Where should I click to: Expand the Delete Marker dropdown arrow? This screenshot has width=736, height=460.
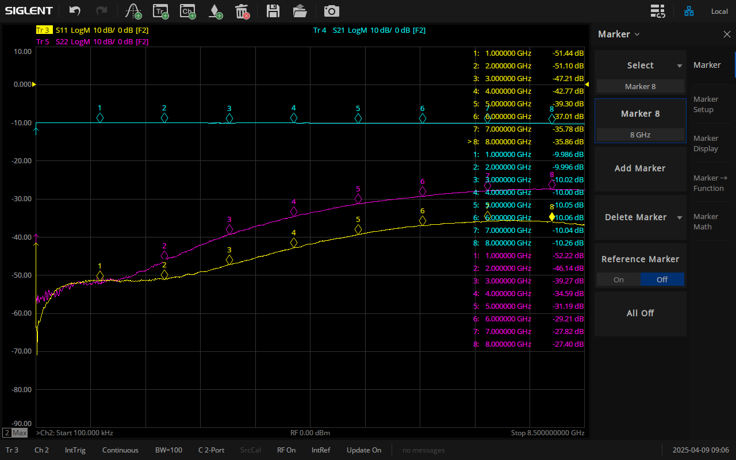679,217
